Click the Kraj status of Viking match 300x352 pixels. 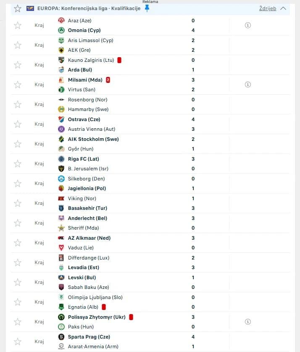pos(39,203)
